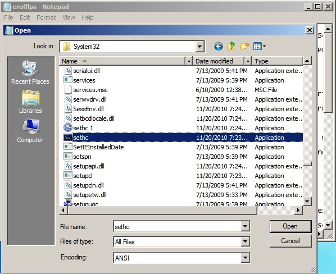The image size is (336, 274).
Task: Open the View menu icon
Action: [x=259, y=46]
